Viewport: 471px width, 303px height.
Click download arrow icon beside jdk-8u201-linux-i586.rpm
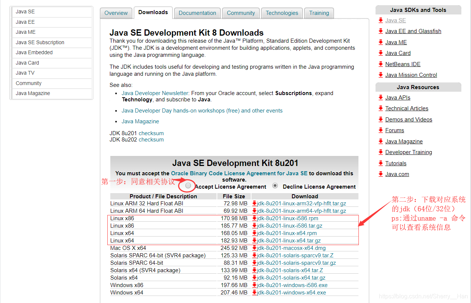[254, 218]
